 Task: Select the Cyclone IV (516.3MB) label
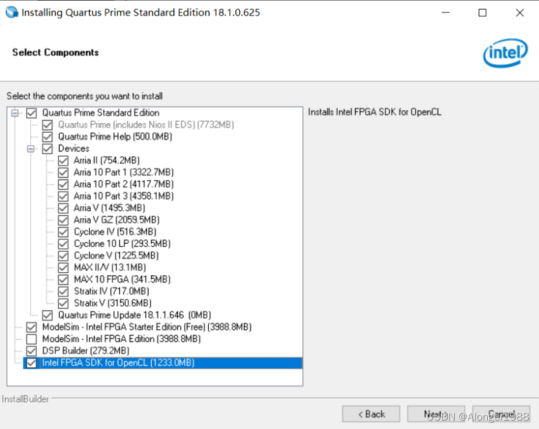tap(115, 232)
